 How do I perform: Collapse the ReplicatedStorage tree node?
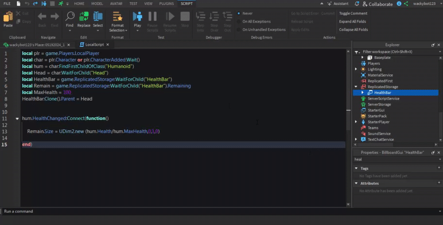point(357,87)
